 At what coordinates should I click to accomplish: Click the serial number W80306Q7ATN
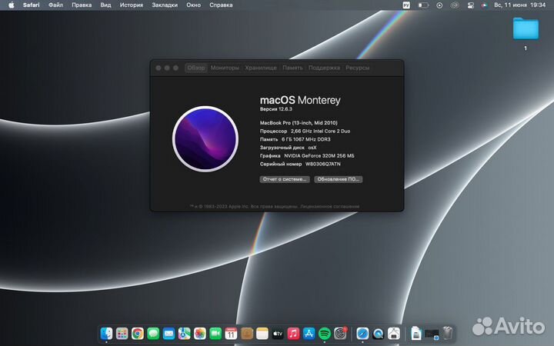(323, 164)
